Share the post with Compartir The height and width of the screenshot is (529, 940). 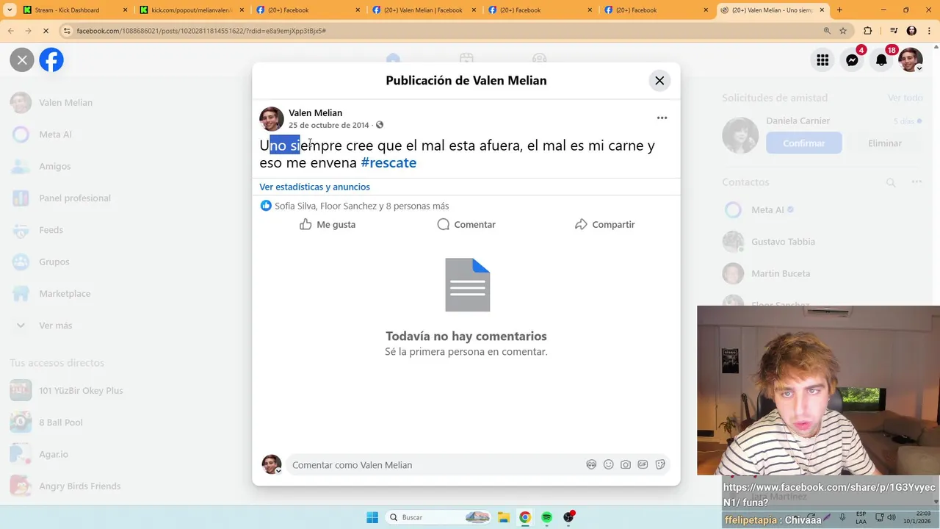point(604,225)
